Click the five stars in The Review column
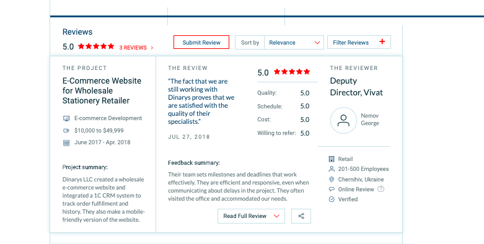Image resolution: width=484 pixels, height=244 pixels. (292, 72)
